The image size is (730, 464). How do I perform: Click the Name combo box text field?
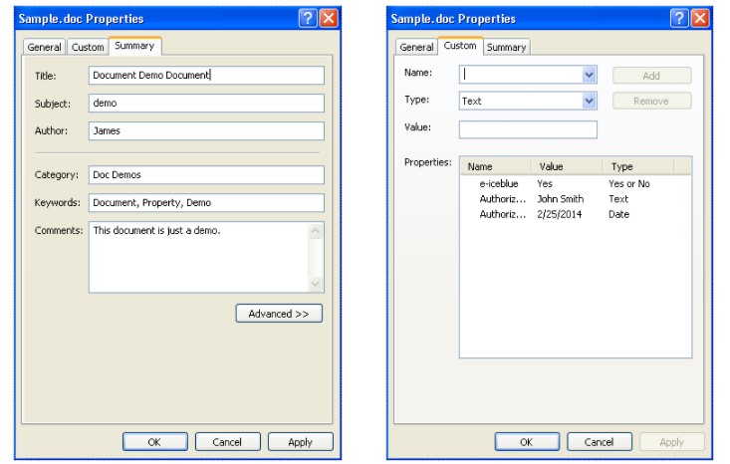[x=521, y=75]
